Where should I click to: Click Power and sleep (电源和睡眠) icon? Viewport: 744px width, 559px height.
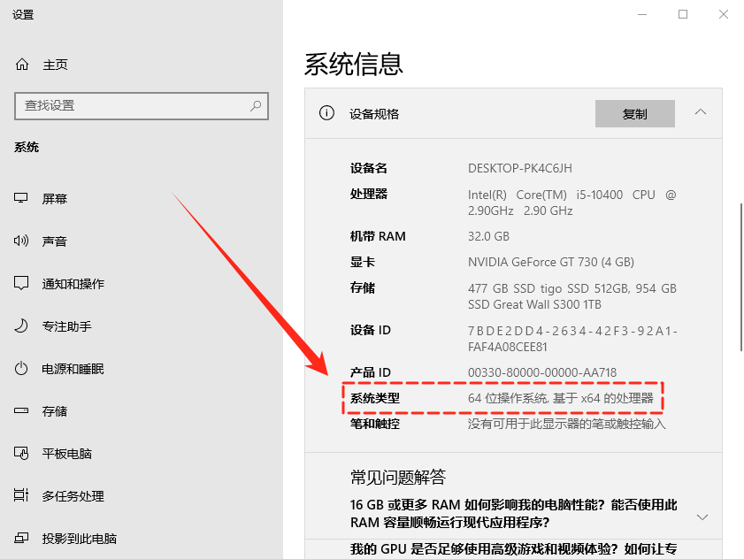(x=22, y=369)
